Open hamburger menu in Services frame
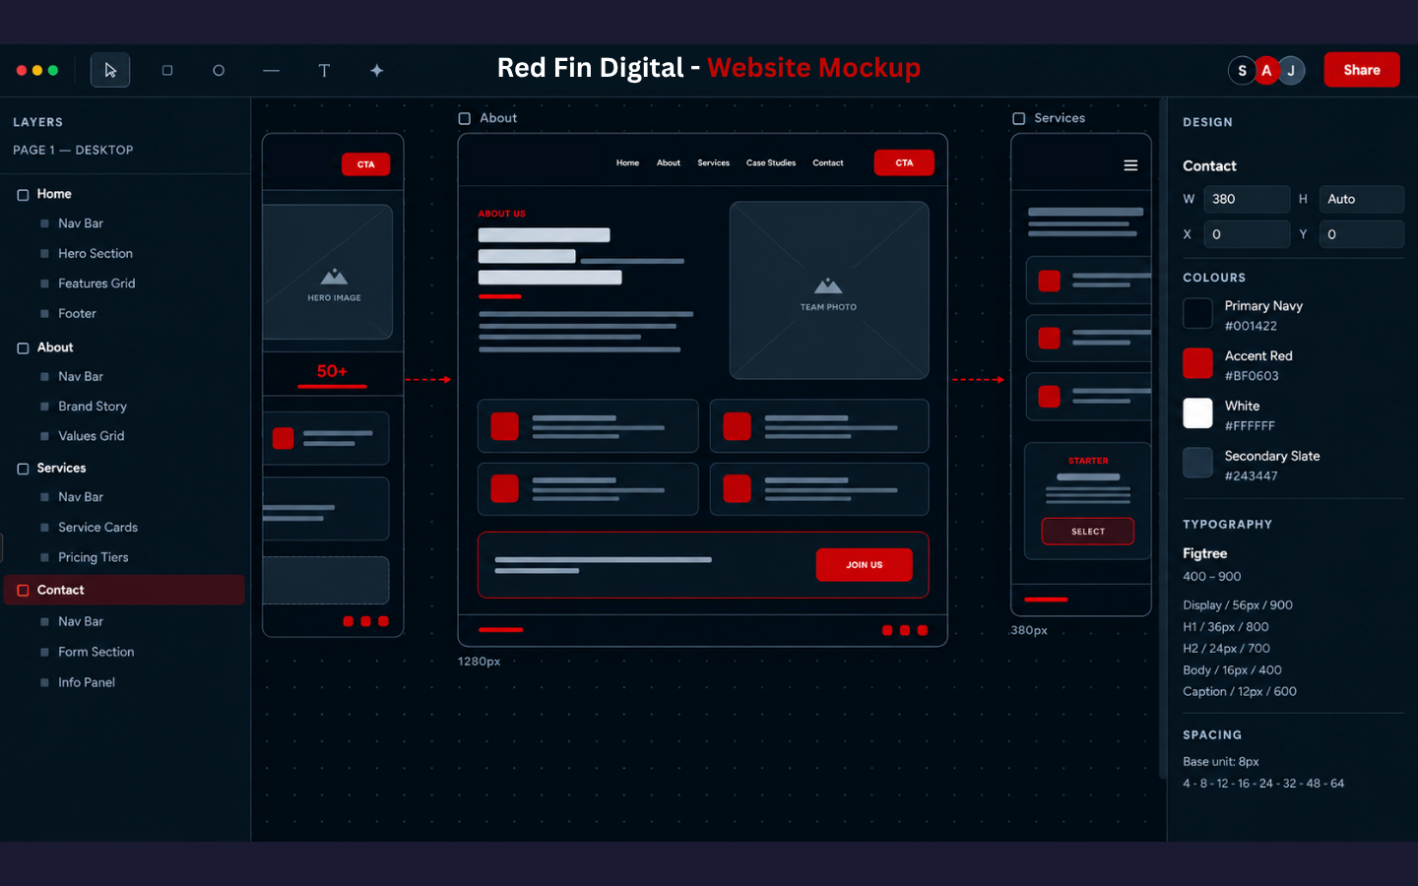This screenshot has width=1418, height=886. pos(1130,165)
